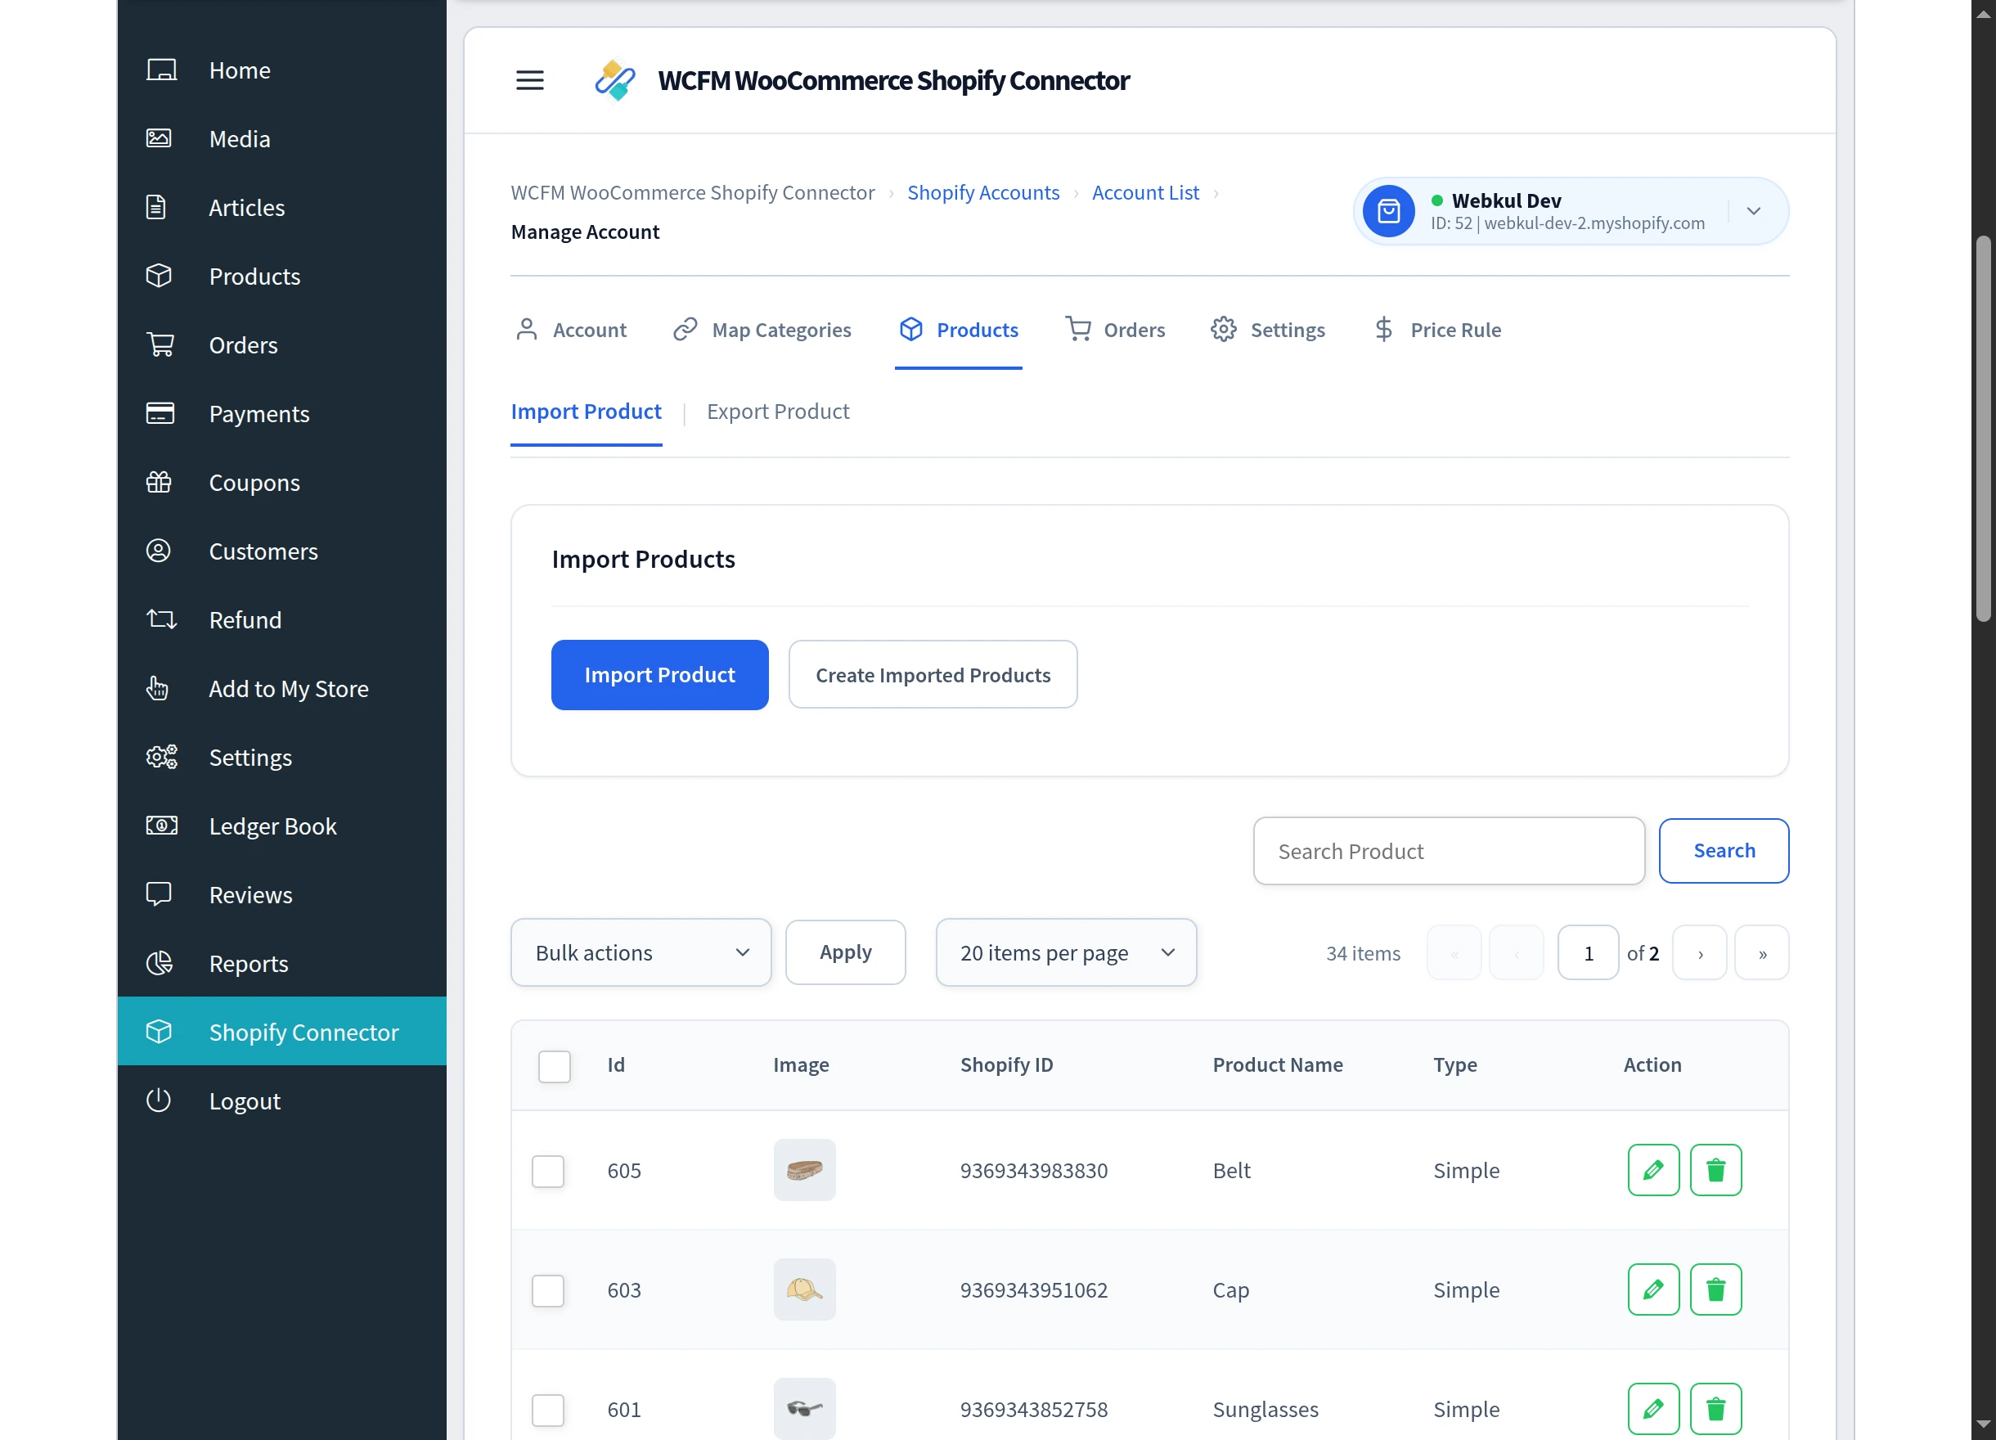Click the Logout power icon
Image resolution: width=1996 pixels, height=1440 pixels.
[159, 1100]
